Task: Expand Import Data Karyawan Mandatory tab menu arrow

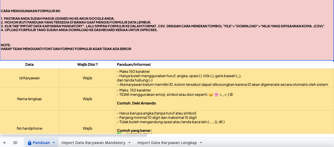Action: [x=129, y=143]
